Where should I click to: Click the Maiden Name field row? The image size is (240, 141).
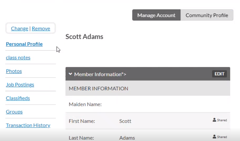(x=148, y=104)
